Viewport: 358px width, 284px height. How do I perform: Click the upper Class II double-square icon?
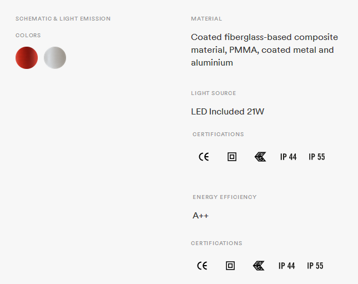[x=232, y=157]
